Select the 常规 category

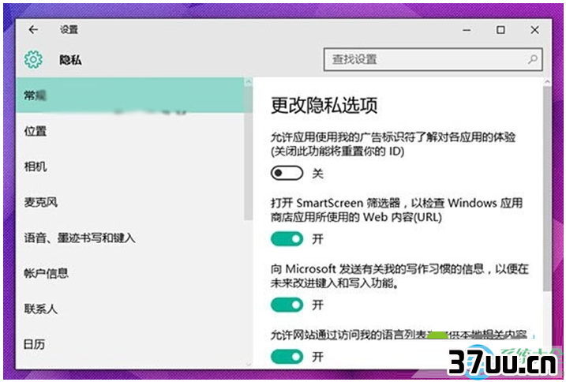pyautogui.click(x=130, y=95)
